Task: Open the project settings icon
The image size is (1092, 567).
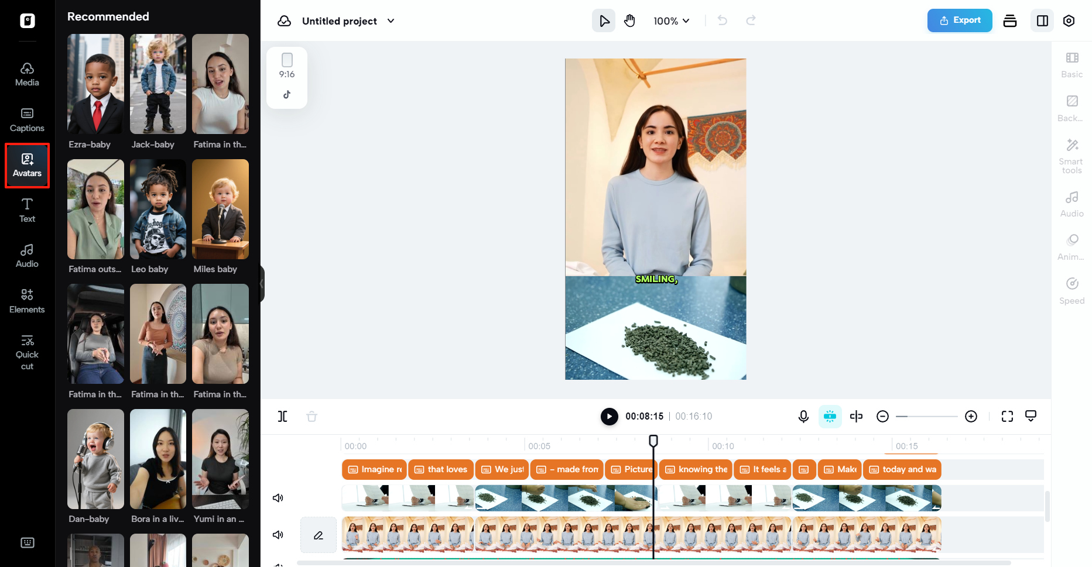Action: [x=1069, y=21]
